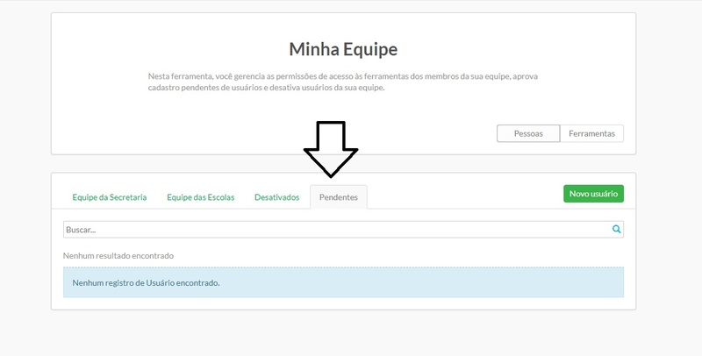Switch view to Pessoas
702x356 pixels.
pyautogui.click(x=527, y=133)
